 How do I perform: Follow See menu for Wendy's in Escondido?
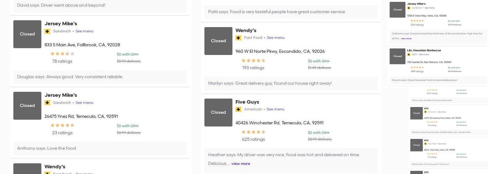pos(276,38)
